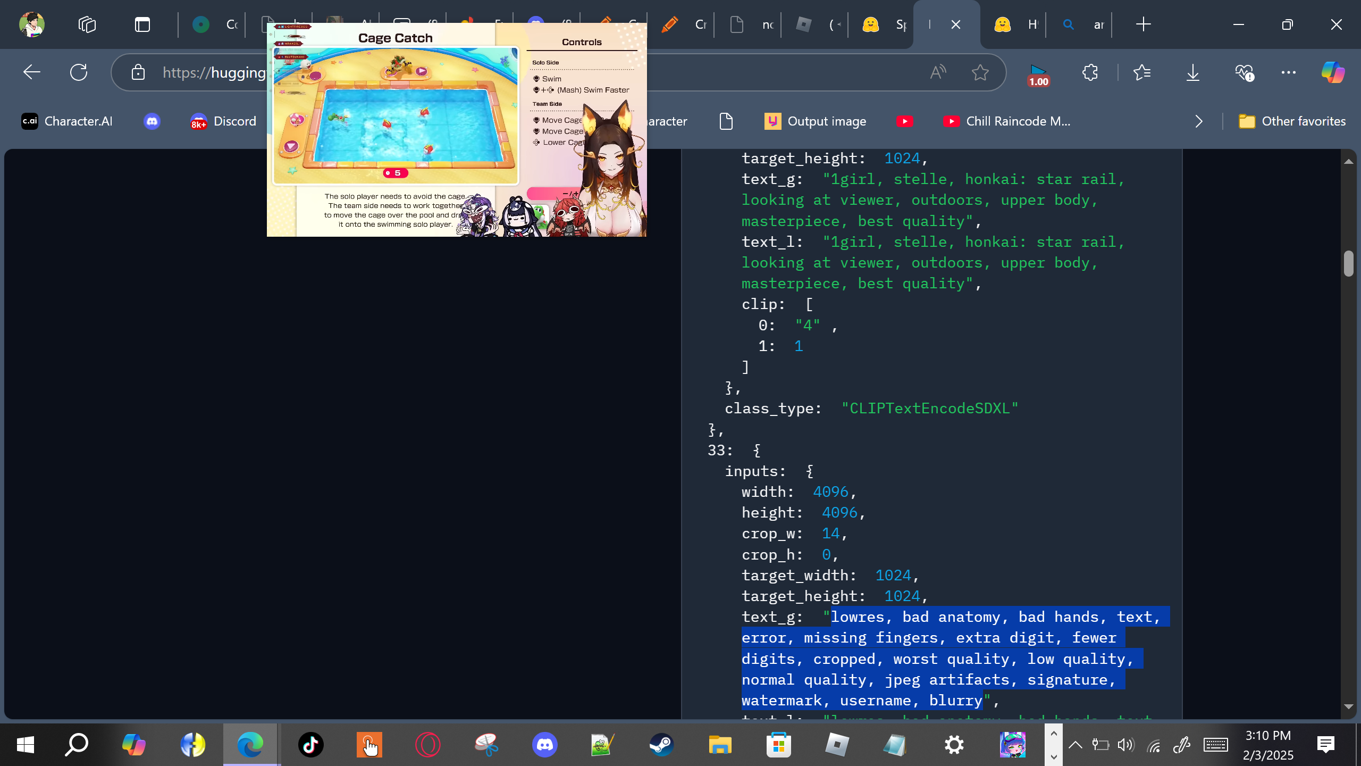Open the icon-only Discord bookmark
Screen dimensions: 1361x766
tap(152, 121)
